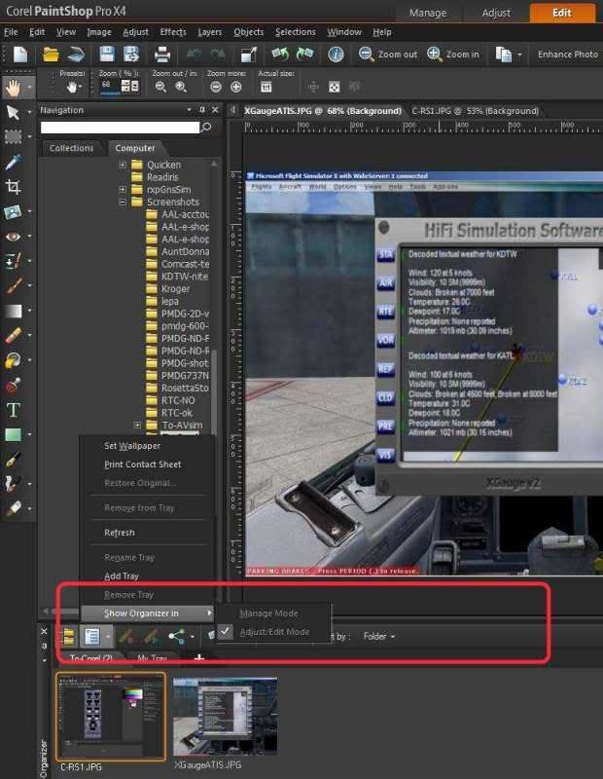Select the Text tool
The width and height of the screenshot is (603, 779).
click(14, 410)
